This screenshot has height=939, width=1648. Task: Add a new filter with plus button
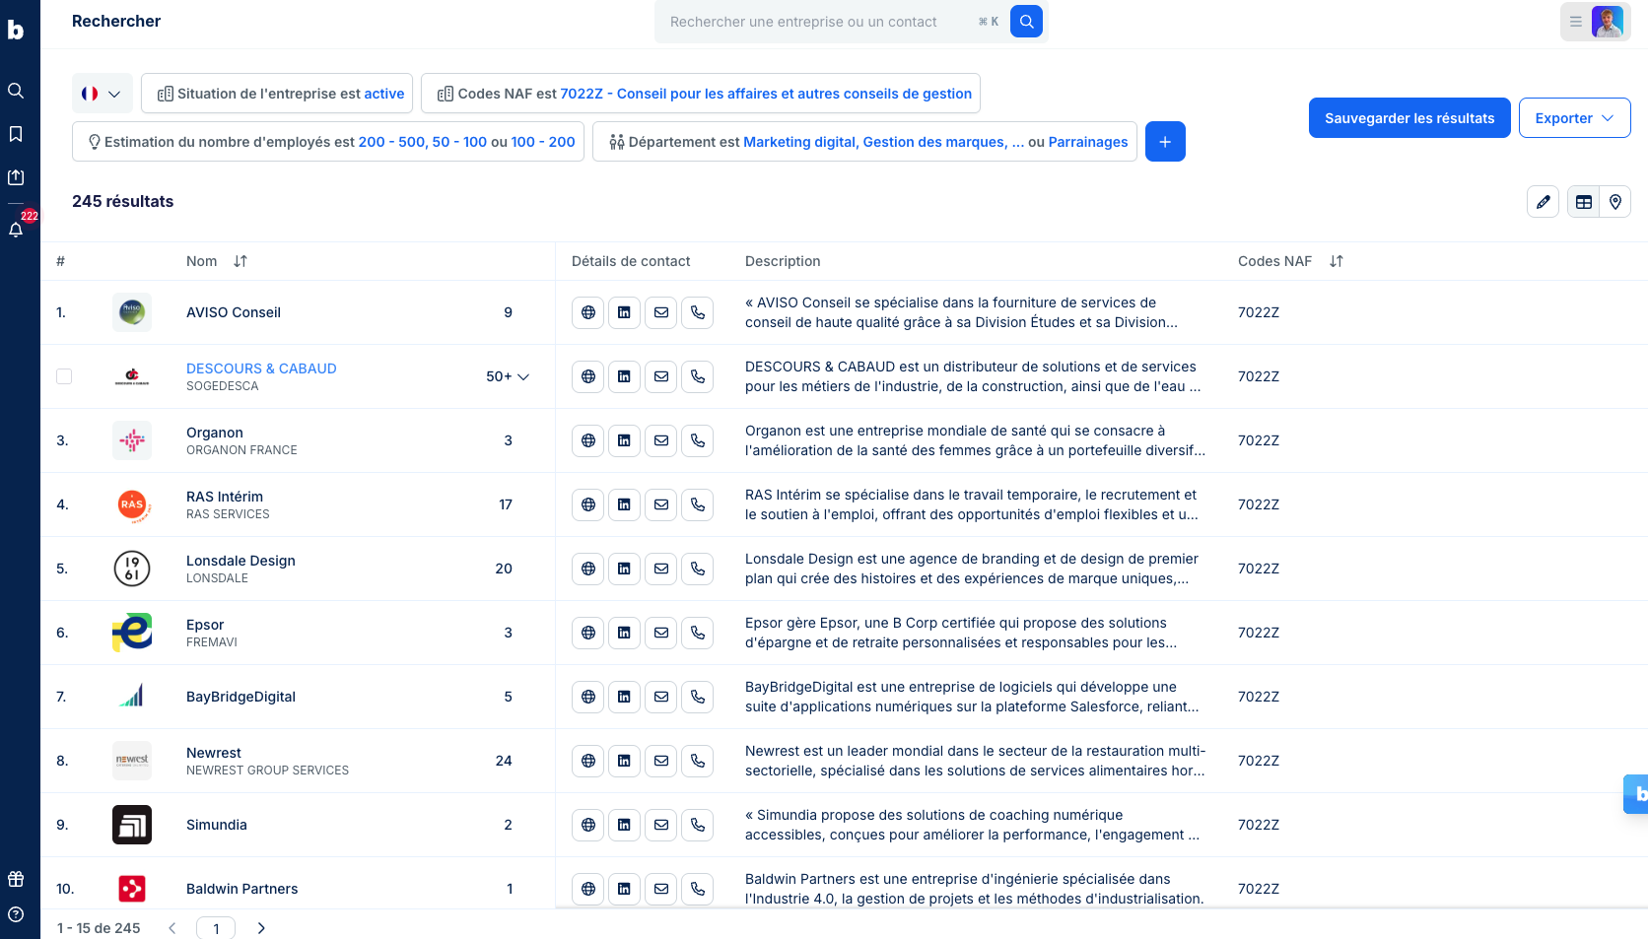(1165, 142)
